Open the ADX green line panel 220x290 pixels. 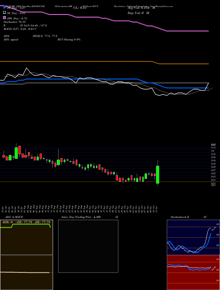26,237
